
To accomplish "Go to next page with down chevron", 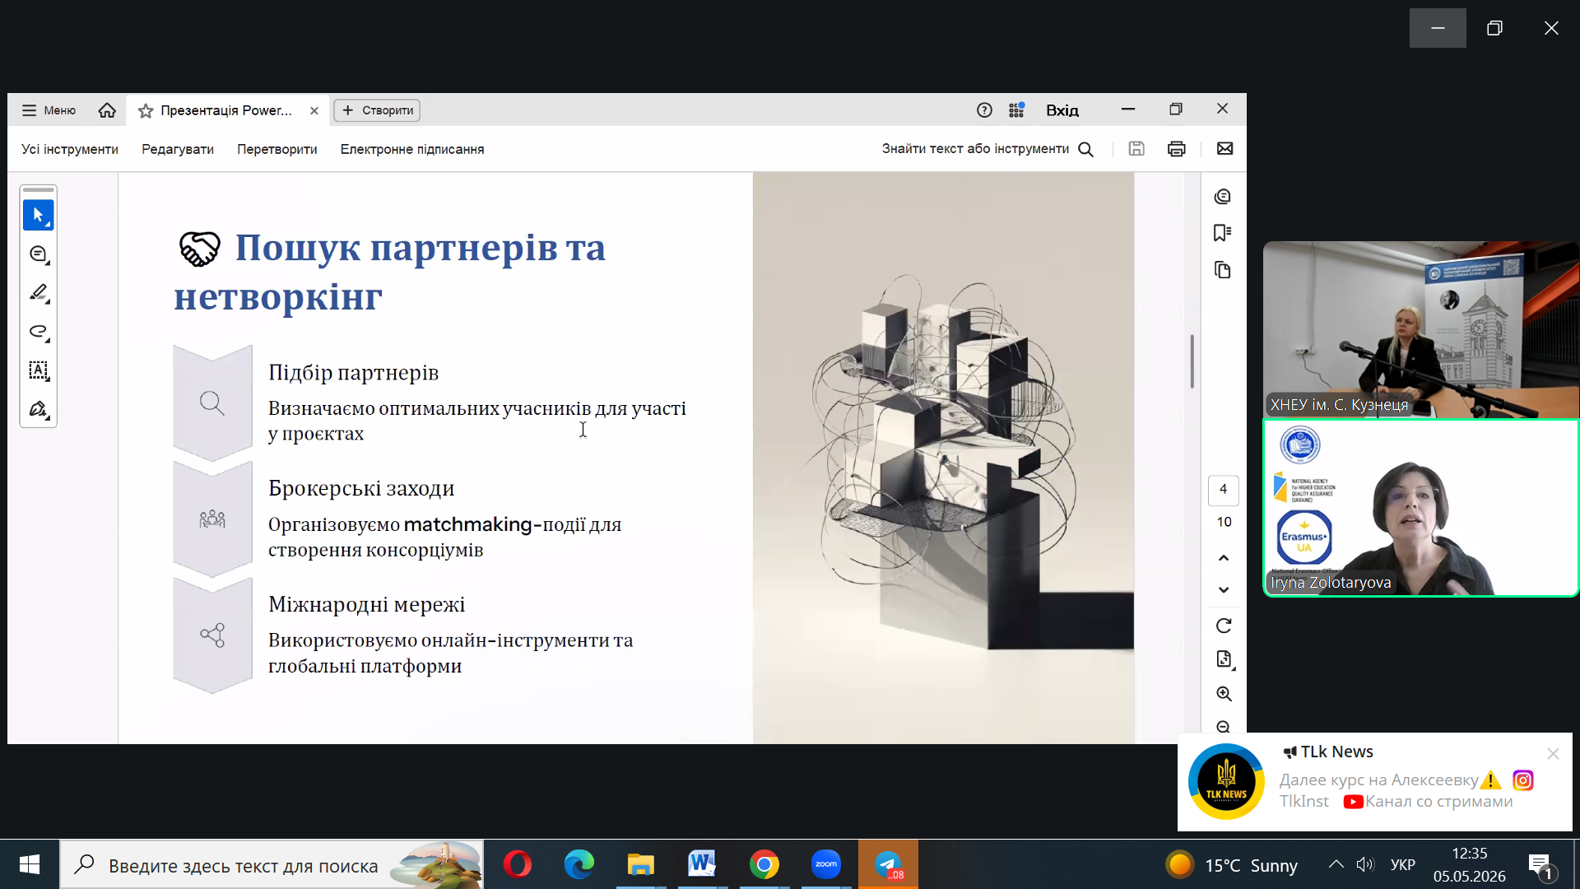I will pos(1224,589).
